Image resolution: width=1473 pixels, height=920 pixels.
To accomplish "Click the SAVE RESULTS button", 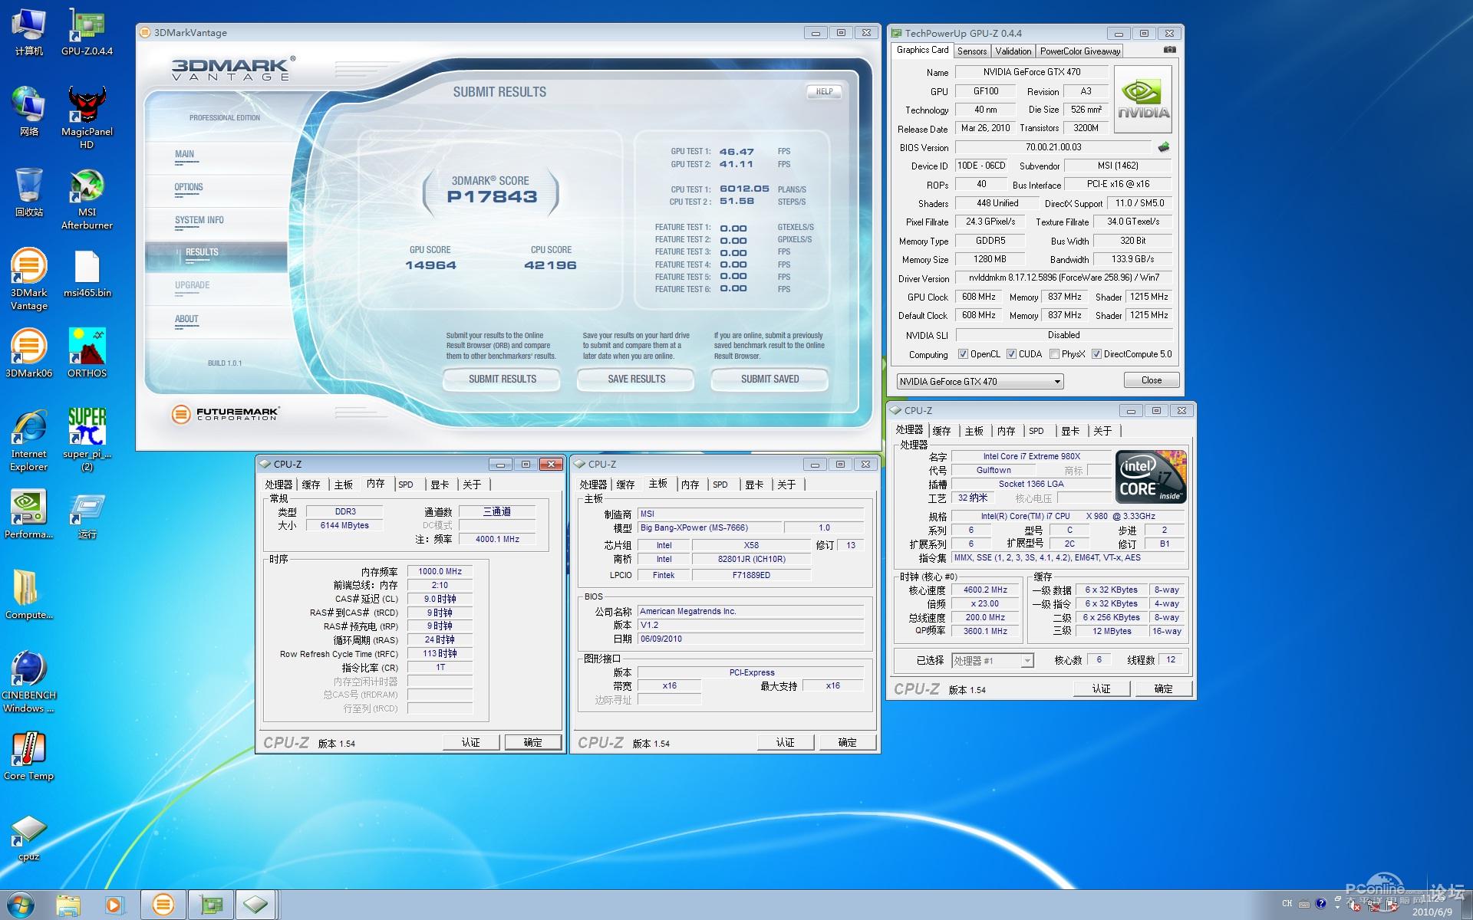I will [x=636, y=379].
